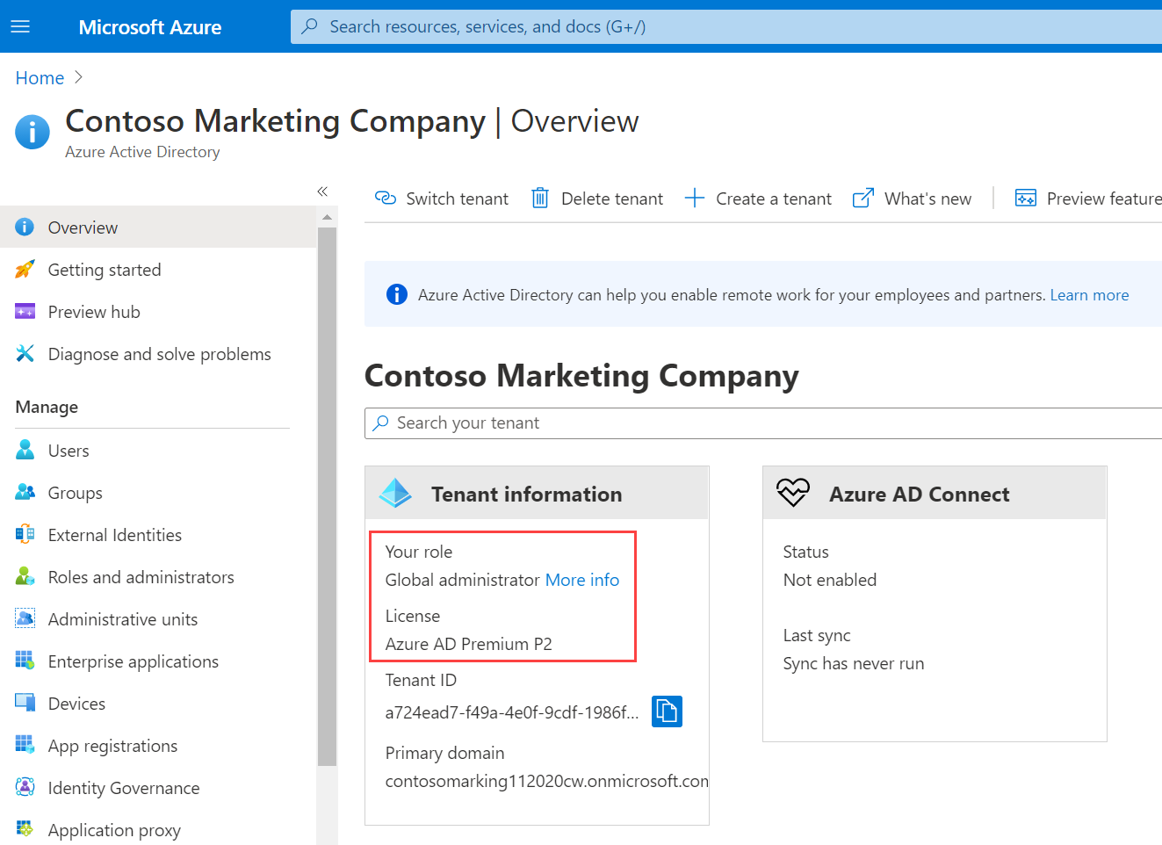The height and width of the screenshot is (845, 1162).
Task: Click the Identity Governance icon
Action: (25, 788)
